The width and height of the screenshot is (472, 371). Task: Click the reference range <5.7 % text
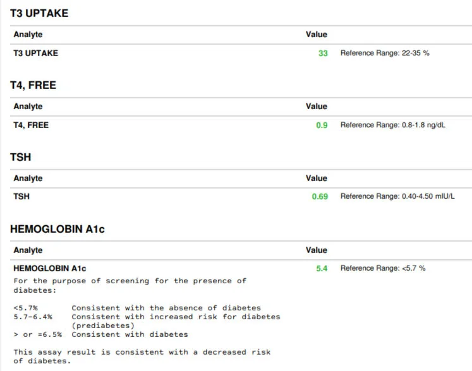click(x=383, y=269)
